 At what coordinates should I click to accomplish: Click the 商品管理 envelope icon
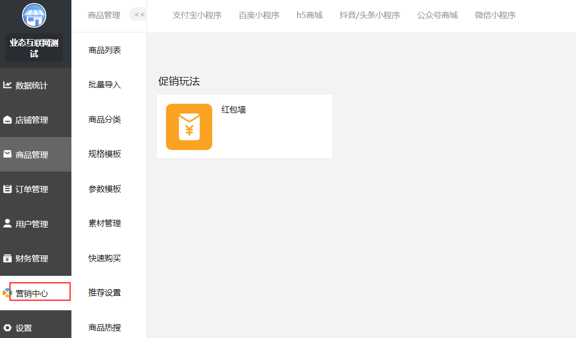coord(7,154)
